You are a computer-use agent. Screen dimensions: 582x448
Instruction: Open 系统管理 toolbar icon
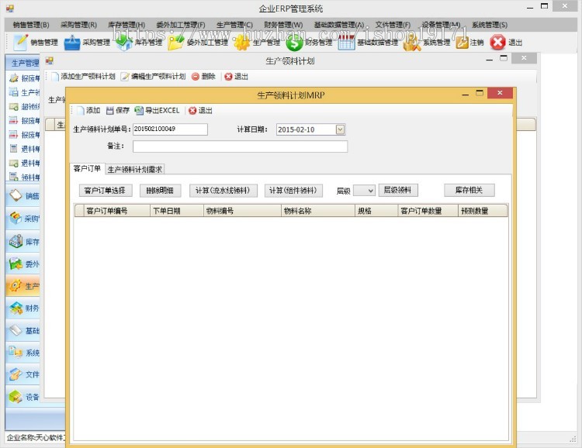tap(412, 43)
